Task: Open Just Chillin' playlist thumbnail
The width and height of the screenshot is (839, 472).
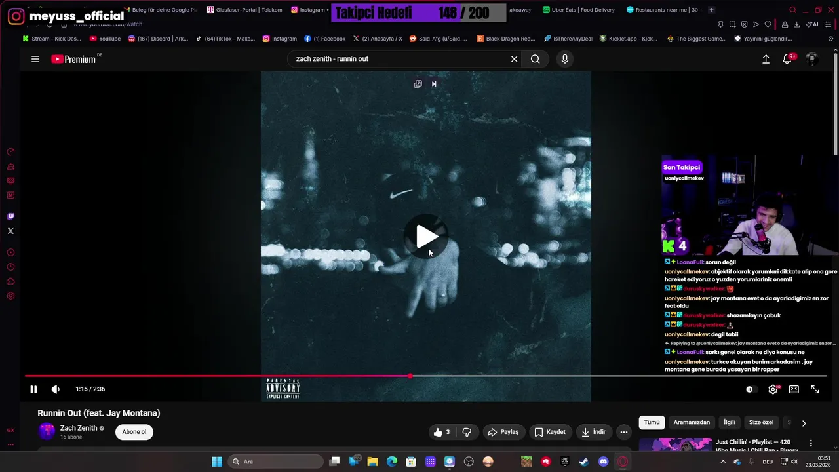Action: pyautogui.click(x=675, y=444)
